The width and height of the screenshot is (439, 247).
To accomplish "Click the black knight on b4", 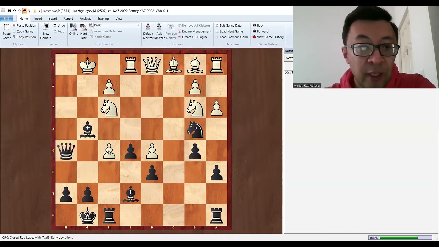I will point(195,130).
